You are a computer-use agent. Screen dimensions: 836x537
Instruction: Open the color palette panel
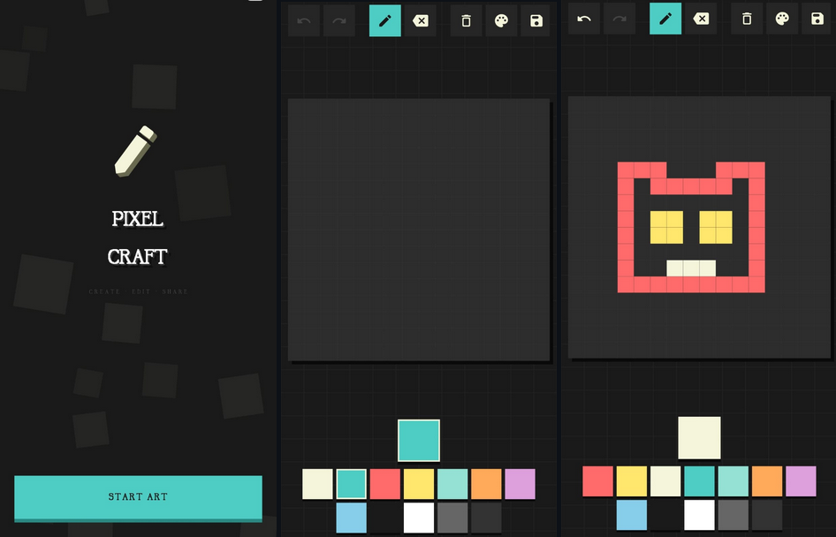[501, 20]
